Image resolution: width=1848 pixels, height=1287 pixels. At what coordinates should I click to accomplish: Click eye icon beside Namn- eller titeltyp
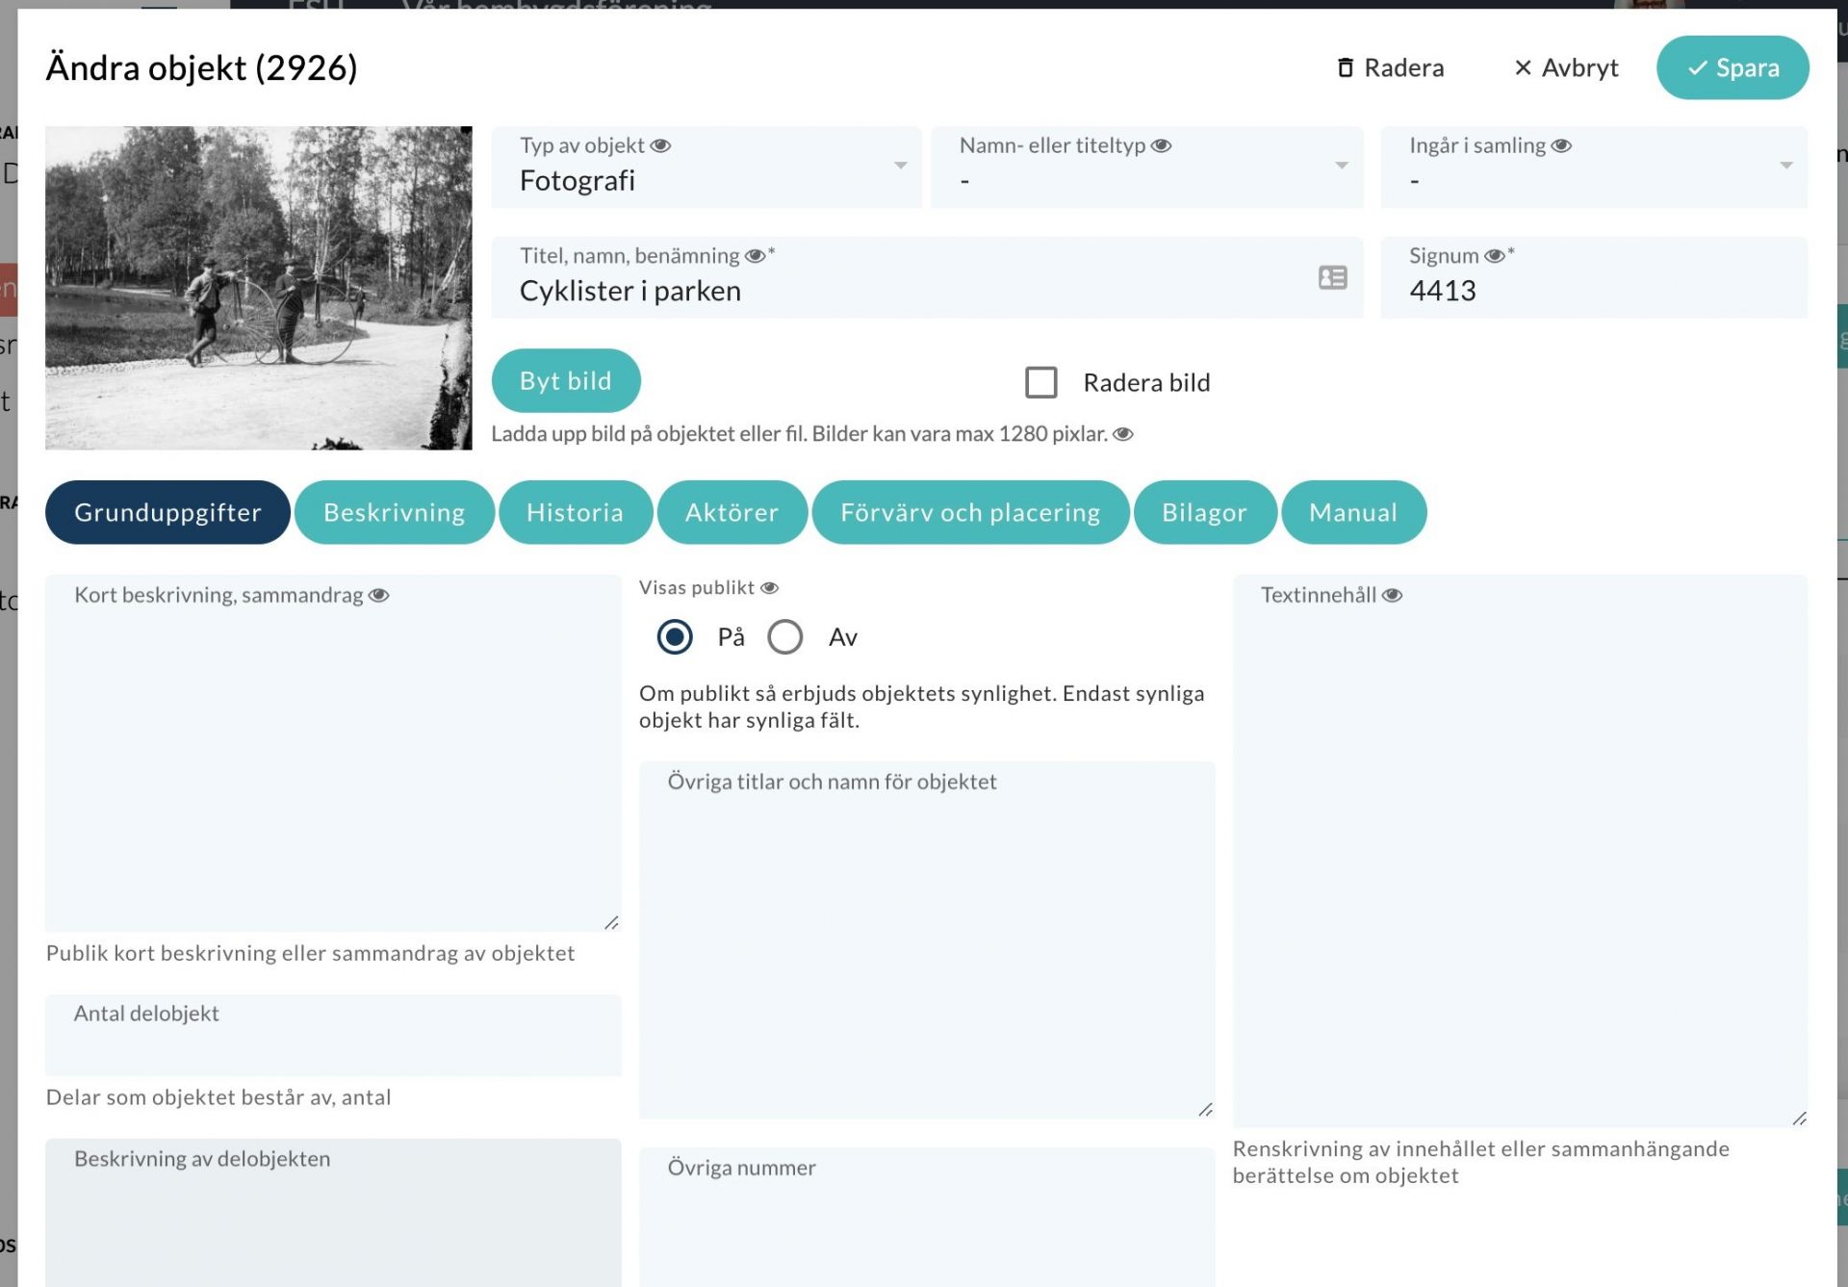click(1162, 146)
